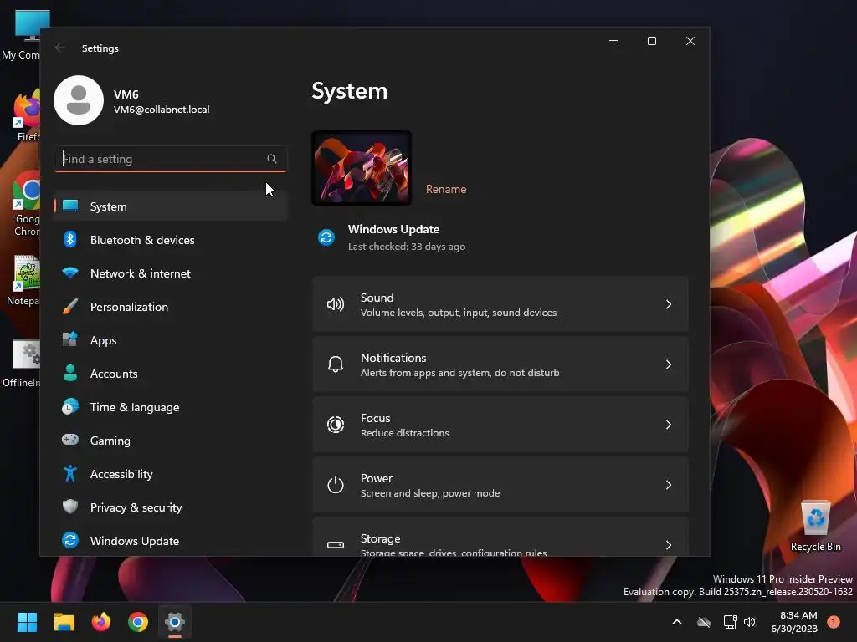Open Focus reduce distractions card
Screen dimensions: 857x642
point(500,424)
